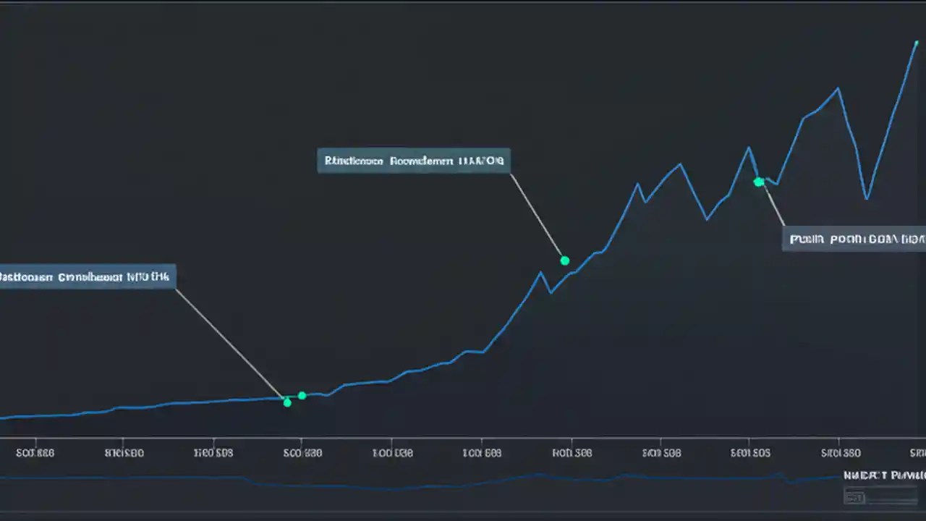The width and height of the screenshot is (926, 521).
Task: Toggle the left 'Crnelheaot' annotation label visibility
Action: [85, 277]
